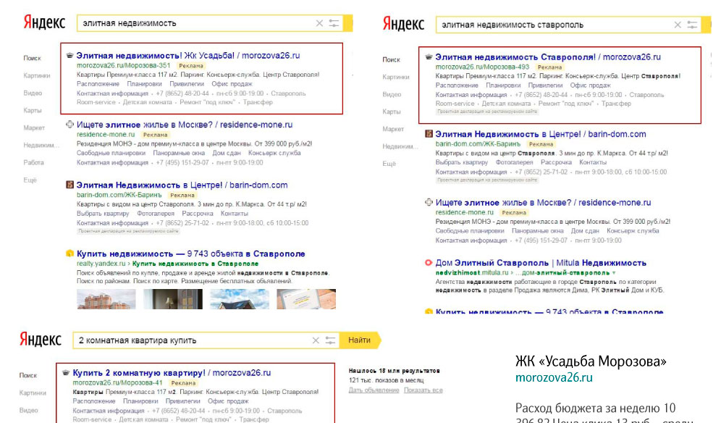
Task: Click Яндекс logo beside "элитная недвижимость ставрополь" field
Action: click(403, 24)
